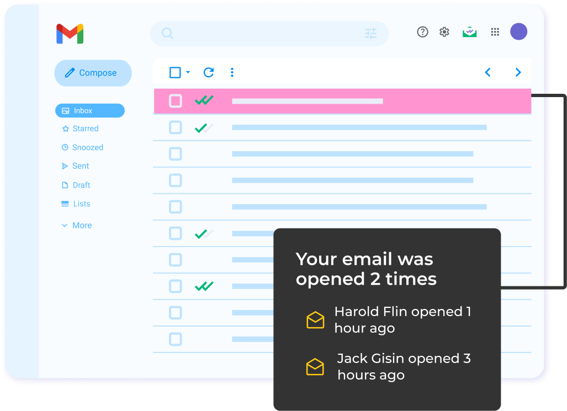
Task: Open the Sent mail folder
Action: tap(81, 166)
